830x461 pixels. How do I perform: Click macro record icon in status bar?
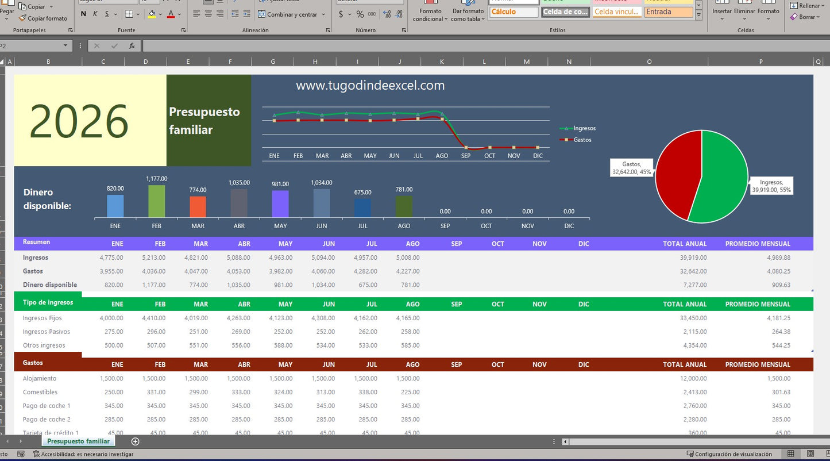click(x=21, y=454)
